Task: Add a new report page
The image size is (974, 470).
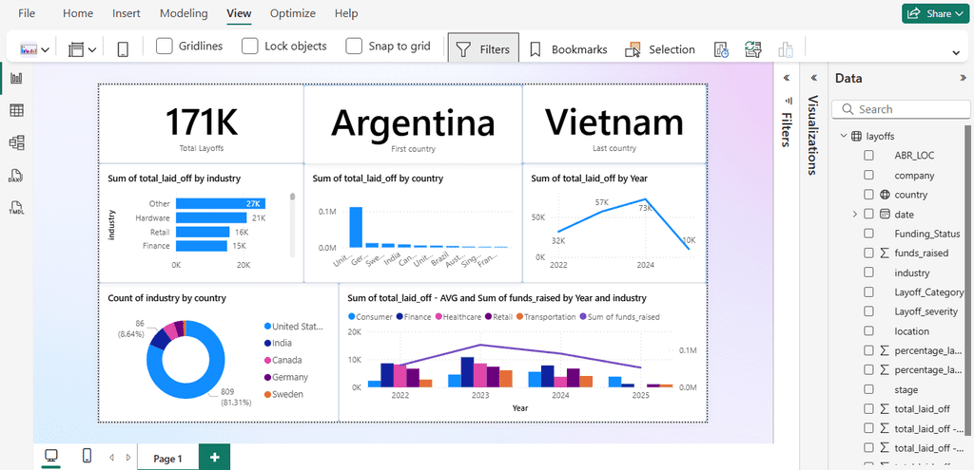Action: coord(214,458)
